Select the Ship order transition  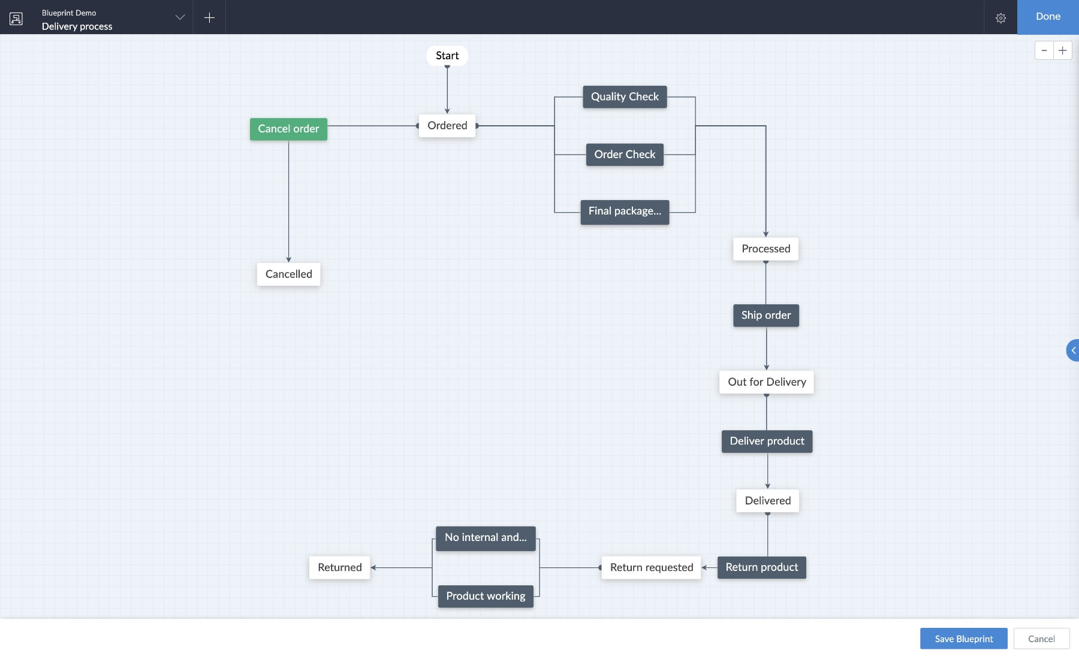click(x=766, y=315)
